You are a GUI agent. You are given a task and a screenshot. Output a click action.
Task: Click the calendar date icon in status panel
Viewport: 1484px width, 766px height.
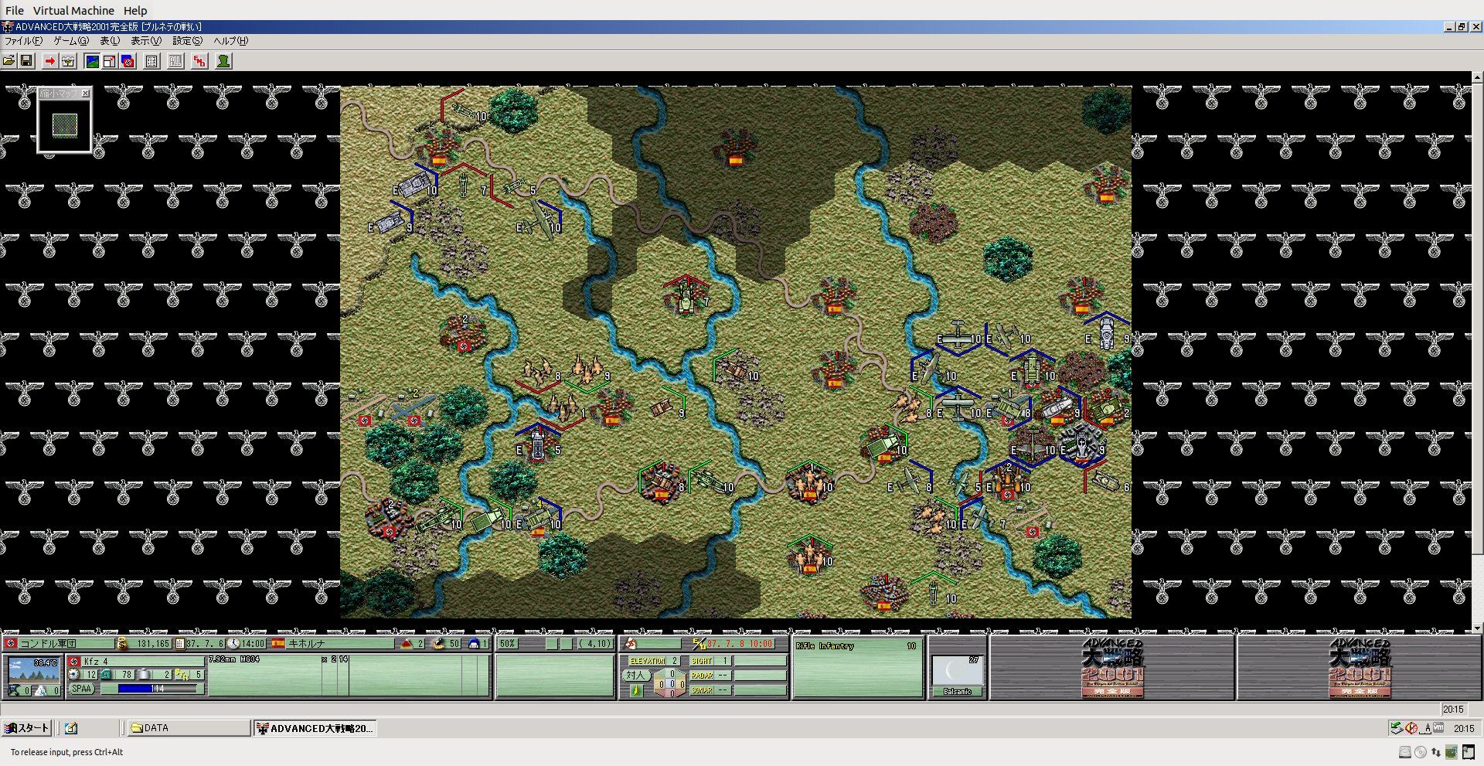coord(180,643)
